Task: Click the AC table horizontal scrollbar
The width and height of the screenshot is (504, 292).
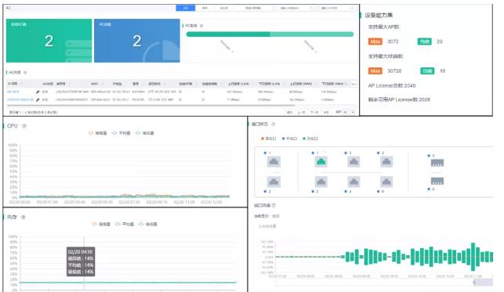Action: 150,105
